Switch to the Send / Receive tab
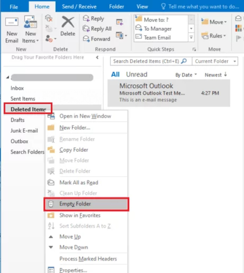 [79, 7]
